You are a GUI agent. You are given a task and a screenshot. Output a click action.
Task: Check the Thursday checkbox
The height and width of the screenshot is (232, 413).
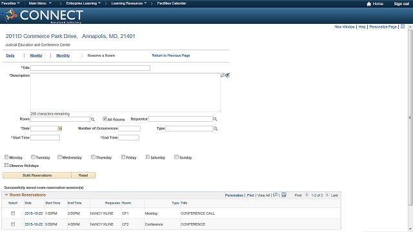[93, 157]
